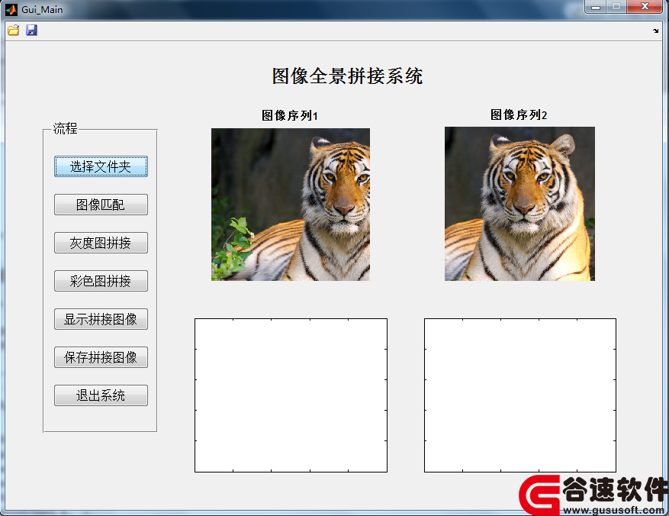The width and height of the screenshot is (669, 516).
Task: Click the 流程 panel title
Action: (x=65, y=128)
